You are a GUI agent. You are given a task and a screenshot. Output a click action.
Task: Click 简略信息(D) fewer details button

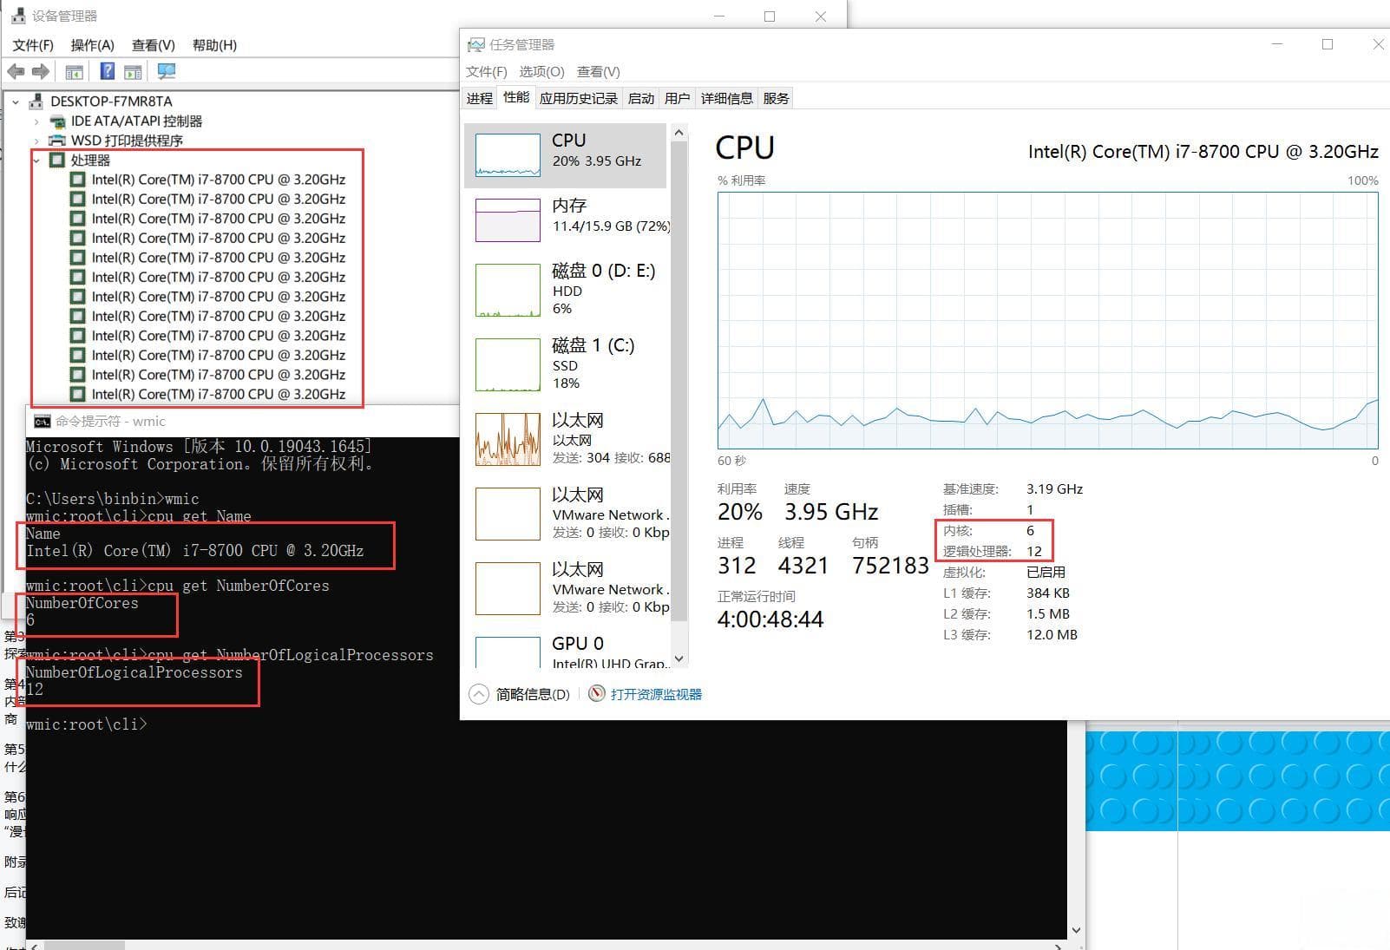click(520, 694)
